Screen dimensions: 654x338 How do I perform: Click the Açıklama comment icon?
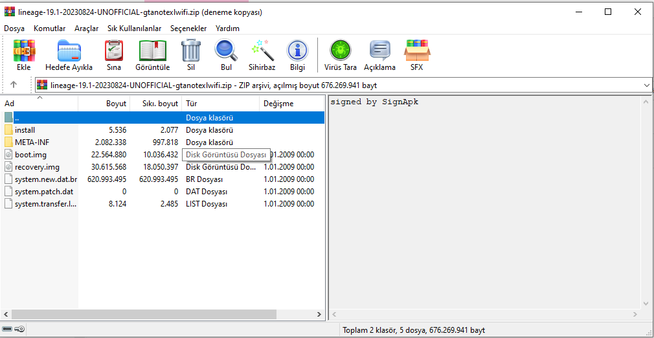pyautogui.click(x=379, y=51)
